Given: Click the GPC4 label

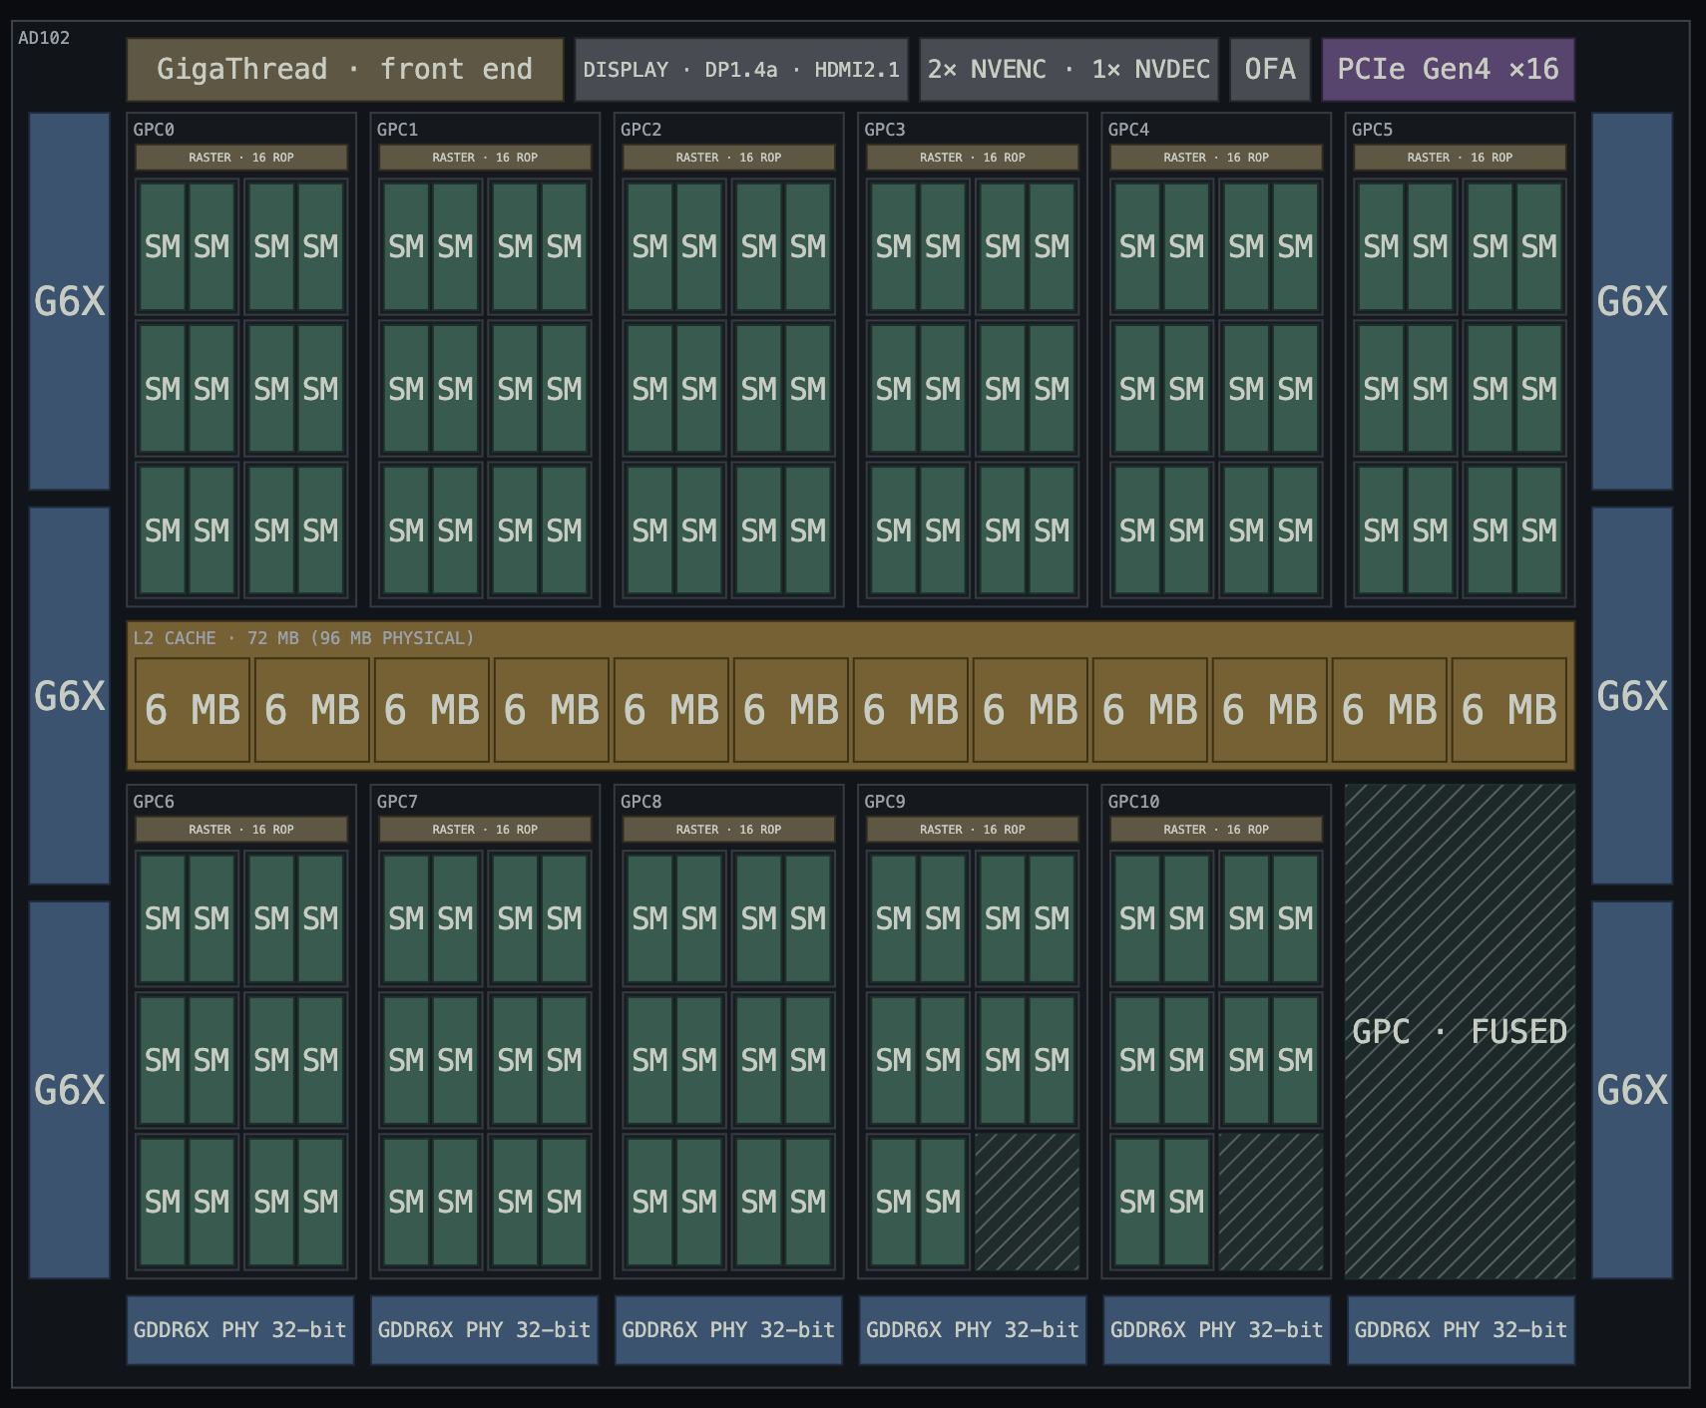Looking at the screenshot, I should [x=1128, y=130].
